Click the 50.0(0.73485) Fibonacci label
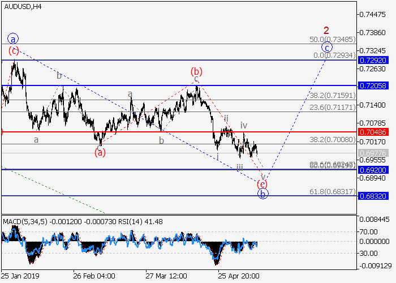Screen dimensions: 396x283 tap(333, 40)
